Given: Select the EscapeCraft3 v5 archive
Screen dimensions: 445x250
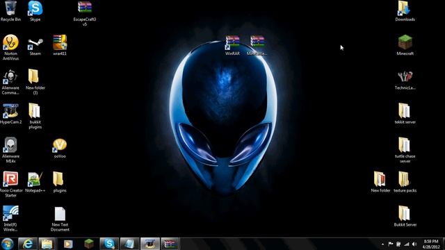Looking at the screenshot, I should (x=85, y=13).
